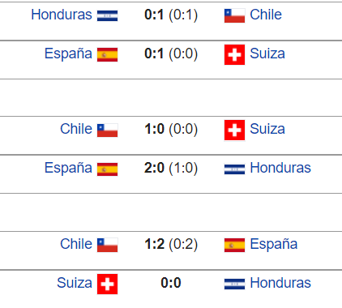Click Honduras flag in Honduras–Chile match row
The height and width of the screenshot is (308, 342).
pyautogui.click(x=107, y=15)
